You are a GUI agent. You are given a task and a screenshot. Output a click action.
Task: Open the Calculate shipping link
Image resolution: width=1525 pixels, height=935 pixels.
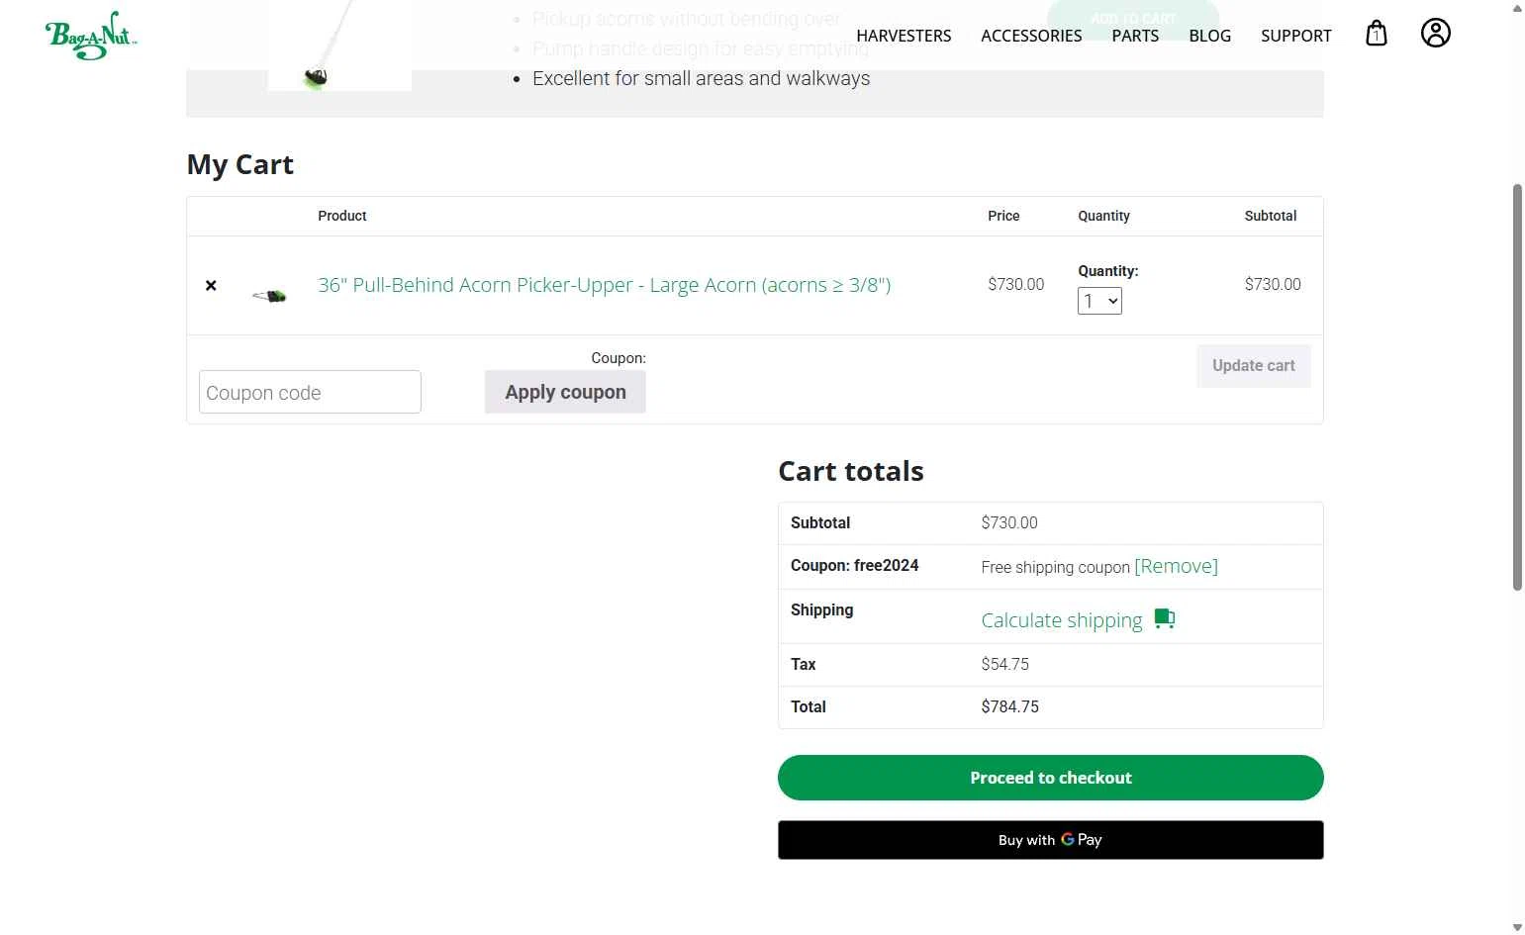coord(1062,620)
